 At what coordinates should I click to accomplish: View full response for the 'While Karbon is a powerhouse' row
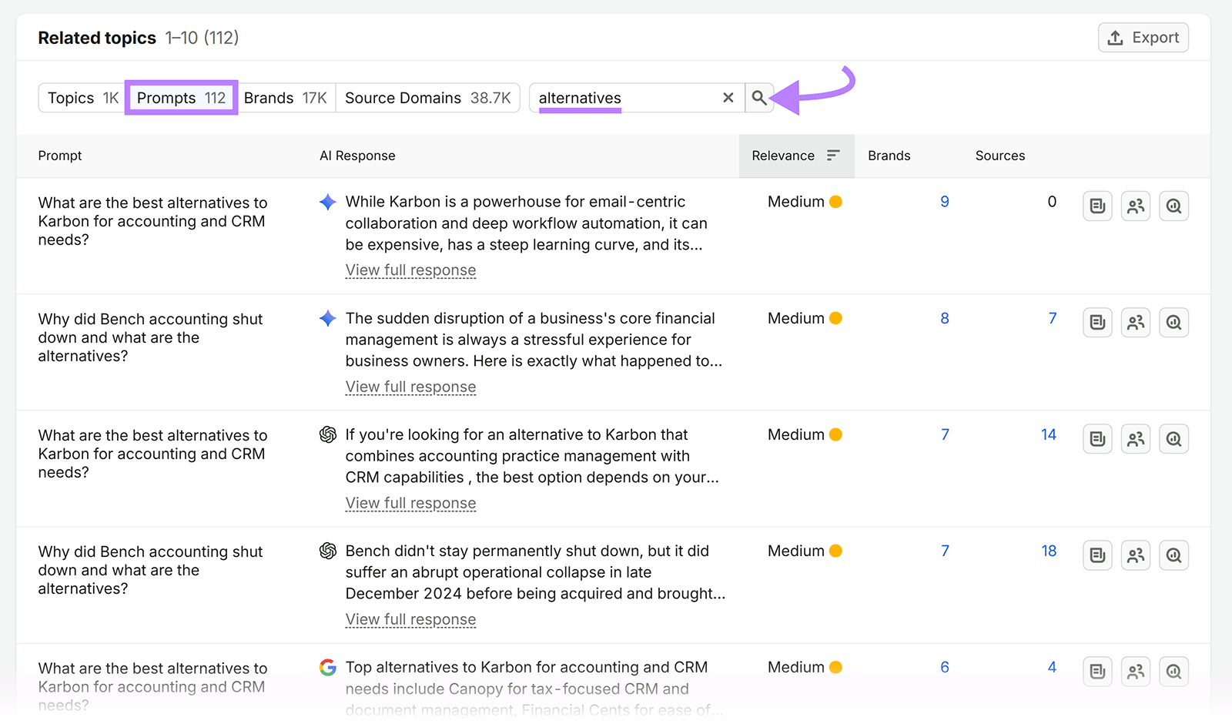(410, 270)
